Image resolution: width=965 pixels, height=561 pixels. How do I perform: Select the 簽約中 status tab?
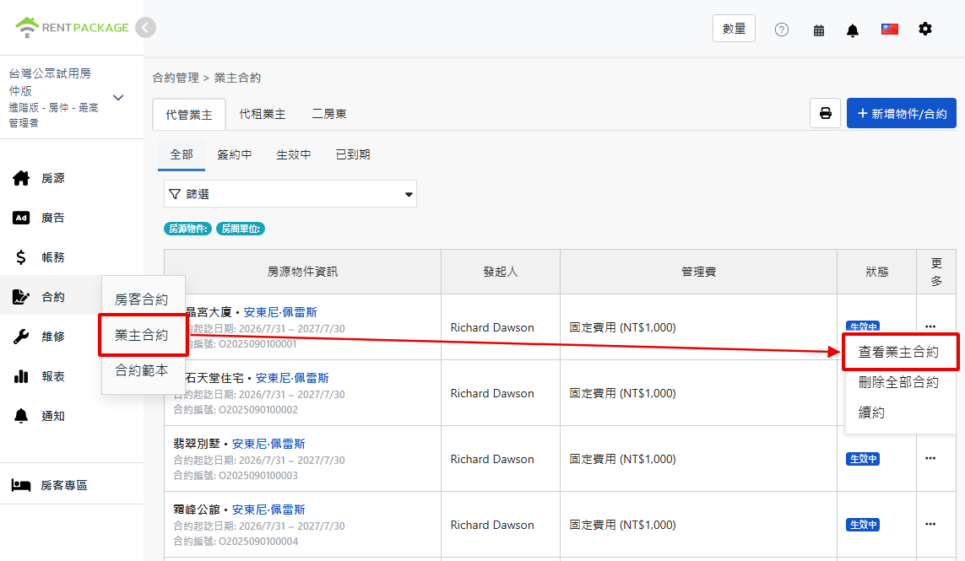pos(235,154)
